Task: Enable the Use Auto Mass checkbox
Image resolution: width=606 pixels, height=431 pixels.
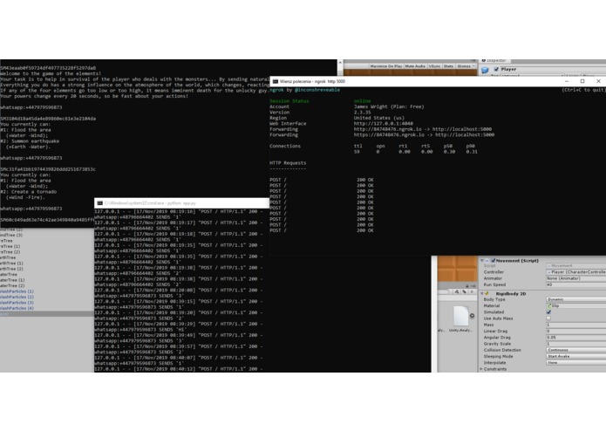Action: (x=548, y=318)
